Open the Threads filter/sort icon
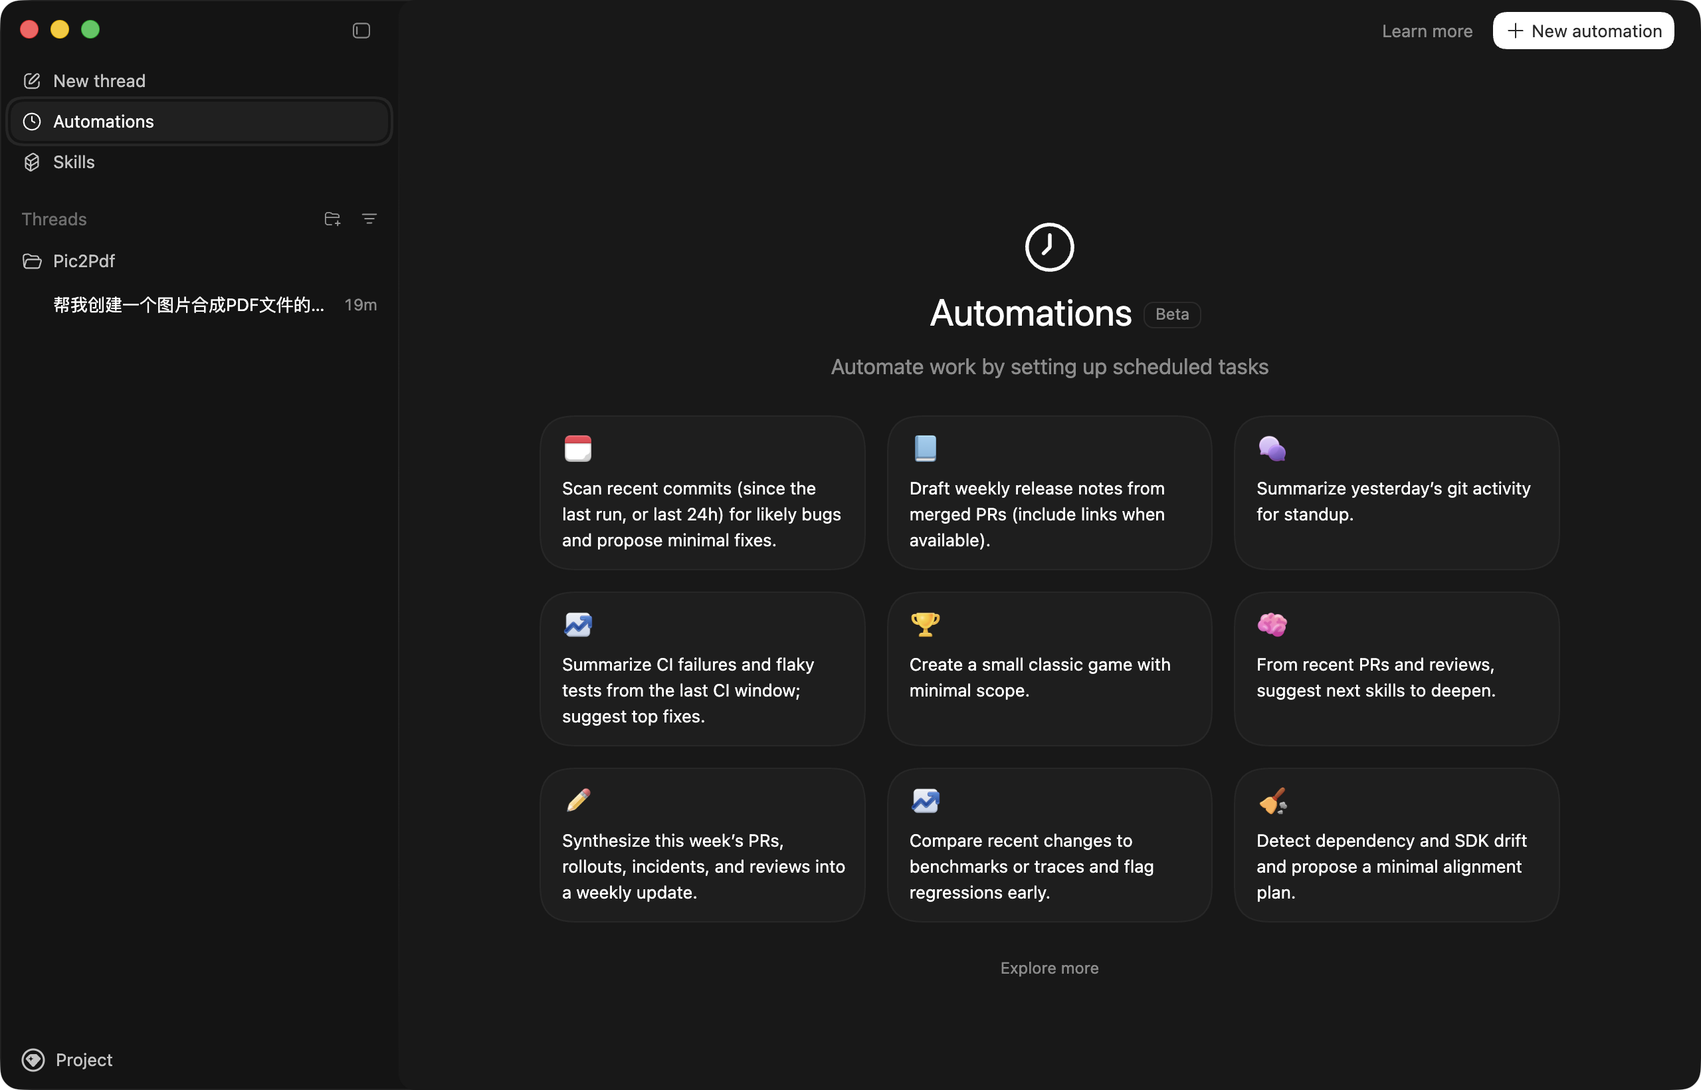 (369, 219)
